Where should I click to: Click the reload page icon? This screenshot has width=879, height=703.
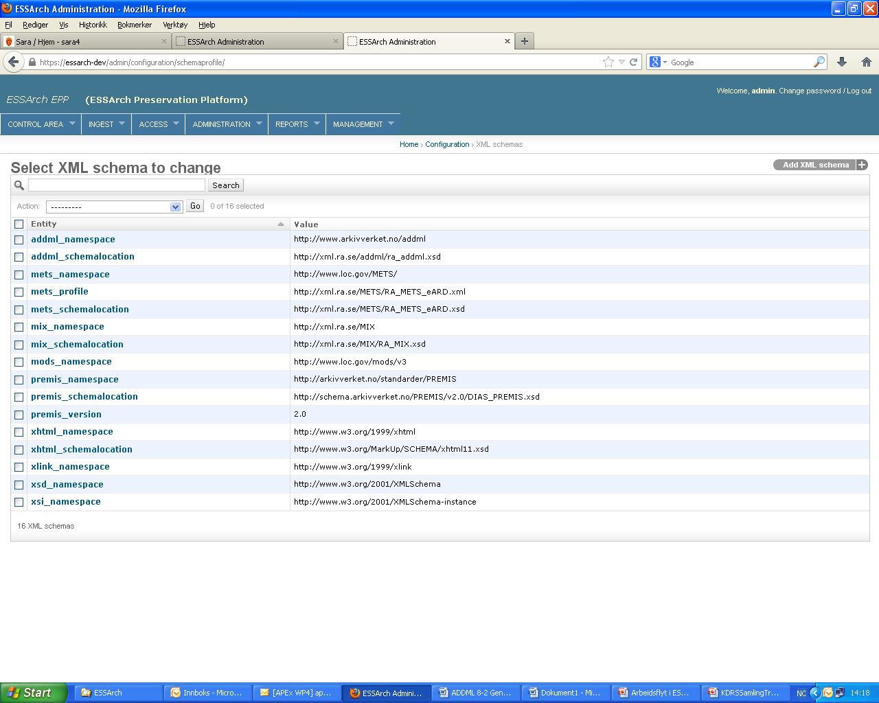[634, 62]
